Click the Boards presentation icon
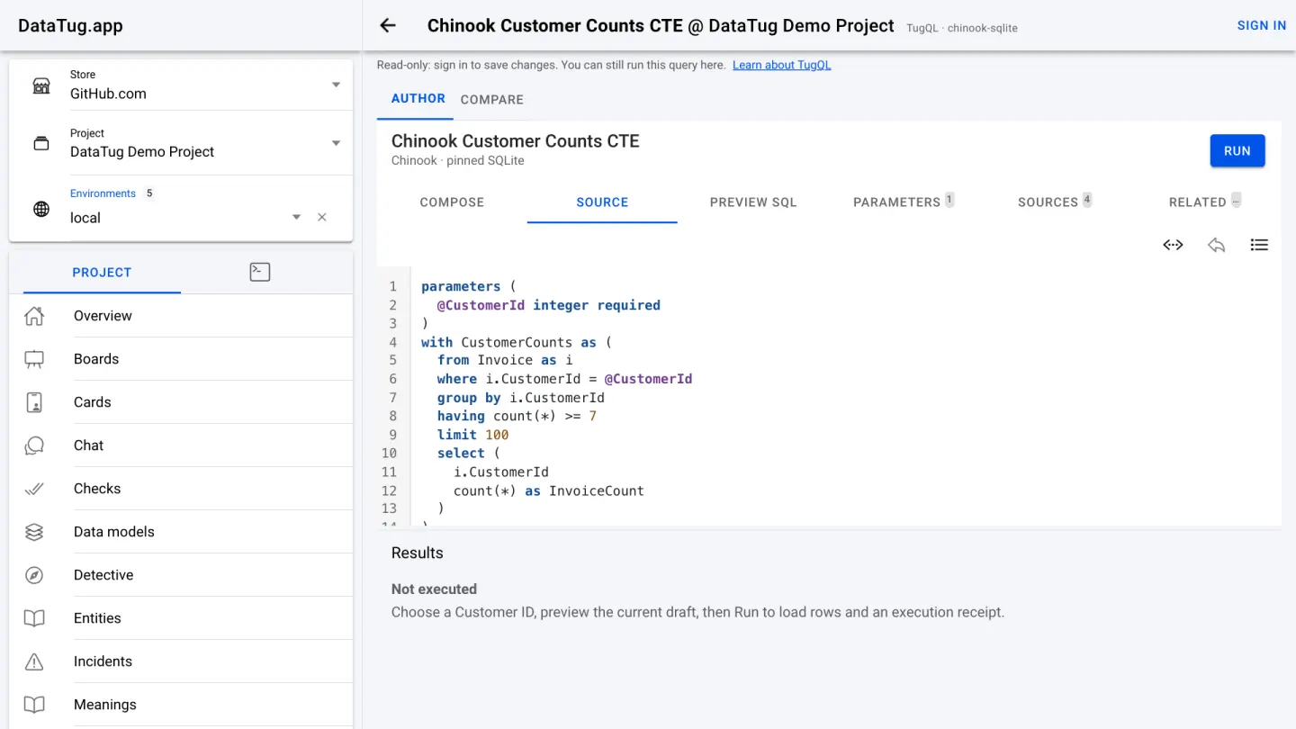Image resolution: width=1296 pixels, height=729 pixels. coord(34,359)
